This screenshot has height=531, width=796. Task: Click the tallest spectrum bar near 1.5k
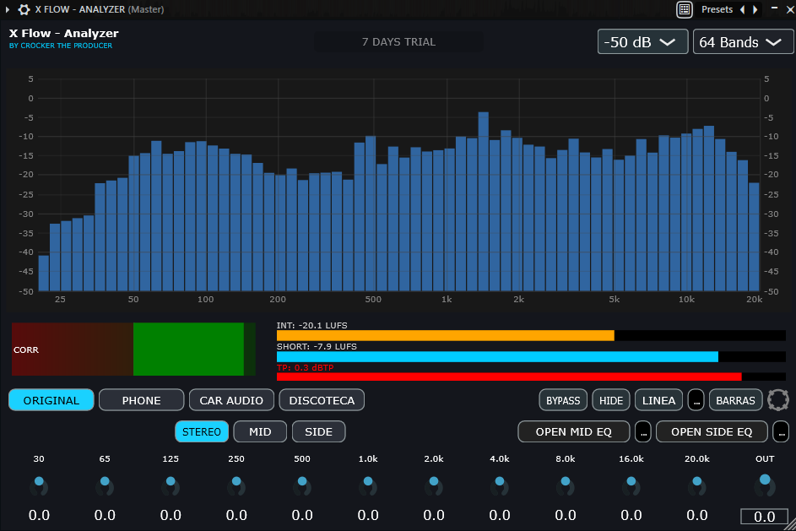pos(484,202)
